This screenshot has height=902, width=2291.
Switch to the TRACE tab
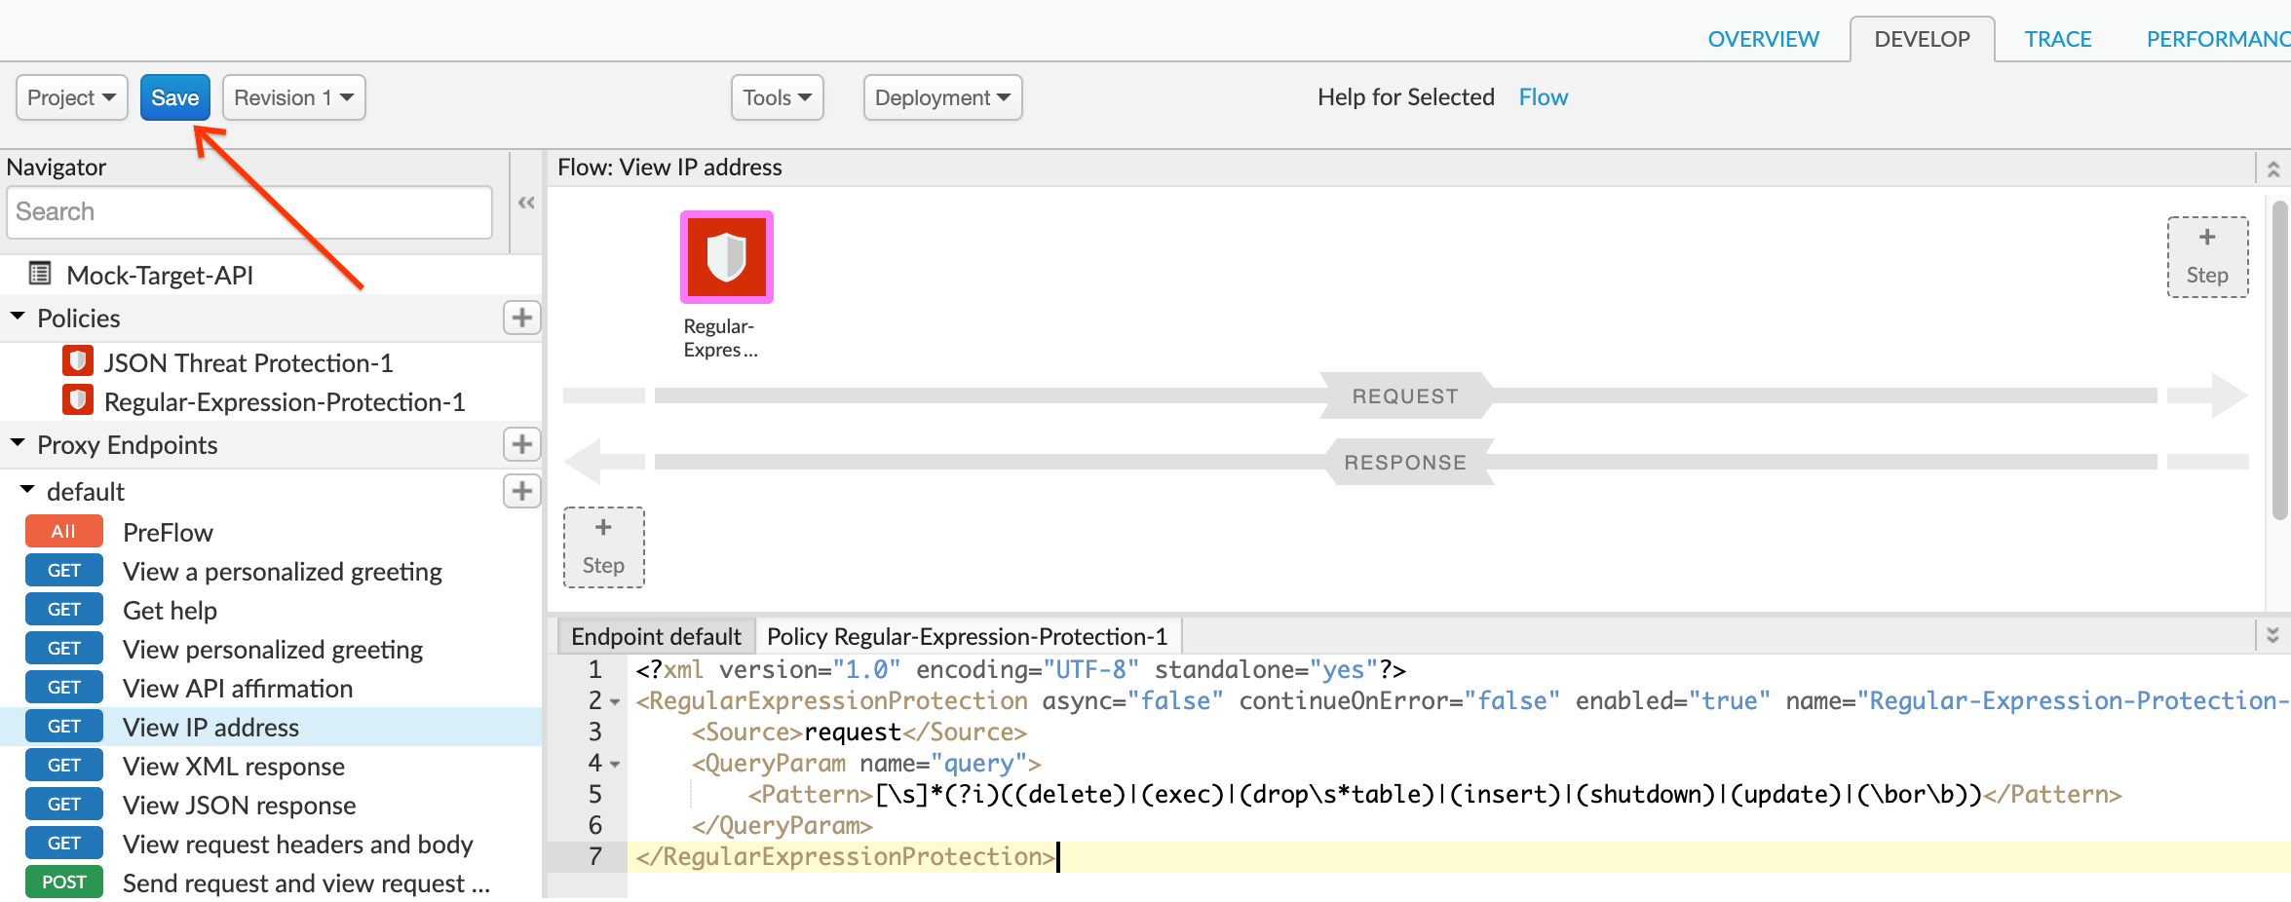(2057, 39)
